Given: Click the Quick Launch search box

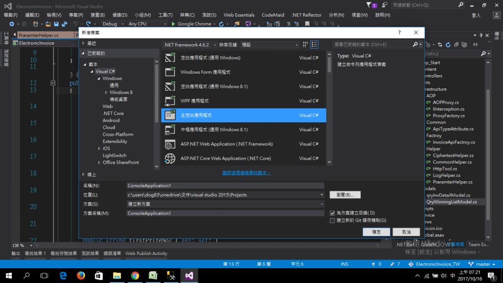Looking at the screenshot, I should pyautogui.click(x=428, y=5).
